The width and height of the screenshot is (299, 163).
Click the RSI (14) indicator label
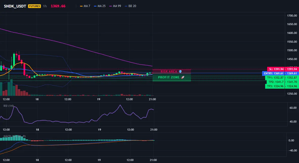[9, 106]
